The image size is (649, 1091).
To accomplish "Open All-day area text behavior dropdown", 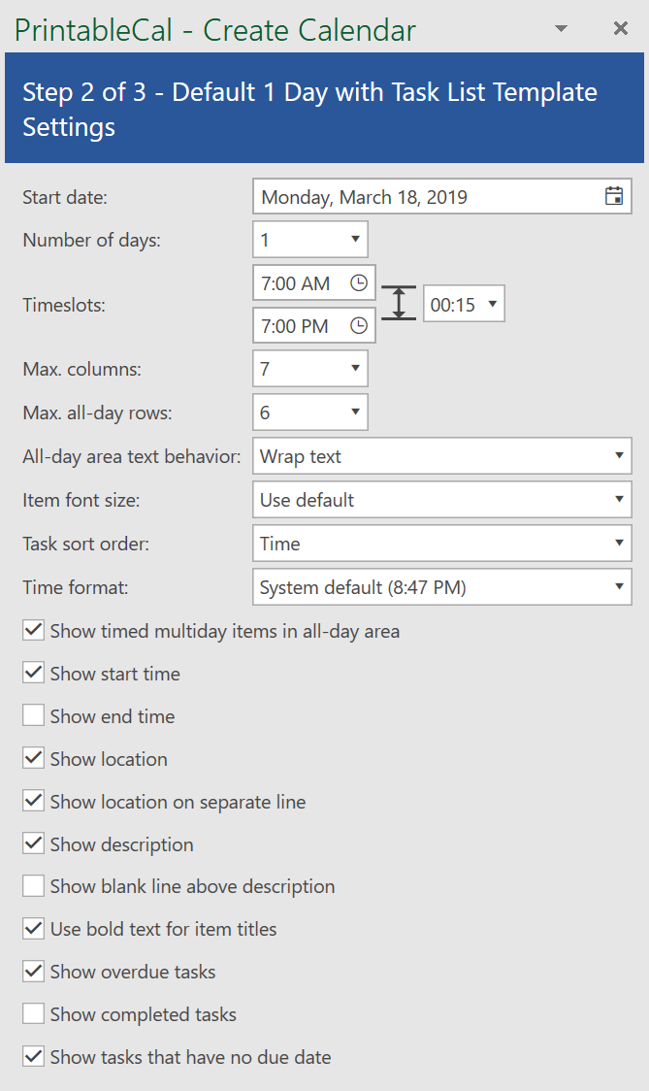I will click(x=441, y=456).
